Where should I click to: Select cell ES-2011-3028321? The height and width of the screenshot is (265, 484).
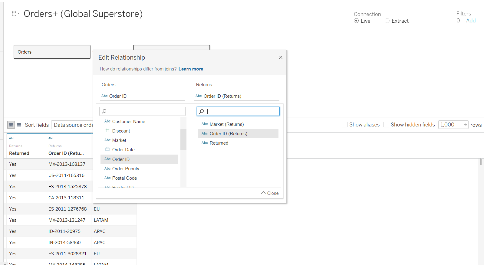pyautogui.click(x=68, y=254)
